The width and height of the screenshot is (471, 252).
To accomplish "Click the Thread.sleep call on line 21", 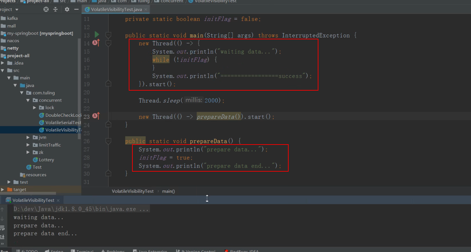I will (182, 100).
